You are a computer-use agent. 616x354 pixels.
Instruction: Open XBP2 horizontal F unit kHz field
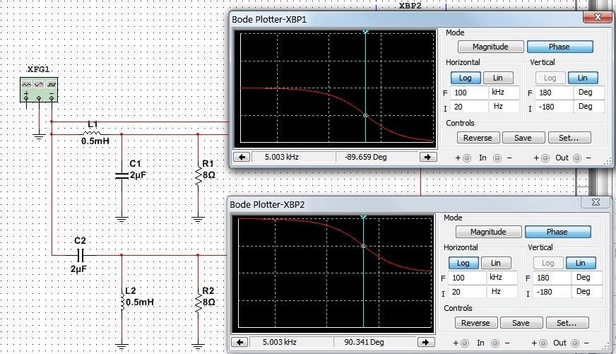pos(502,278)
